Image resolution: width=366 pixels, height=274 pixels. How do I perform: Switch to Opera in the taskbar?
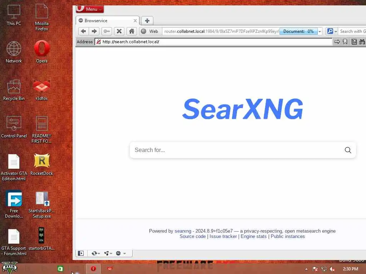(x=93, y=269)
